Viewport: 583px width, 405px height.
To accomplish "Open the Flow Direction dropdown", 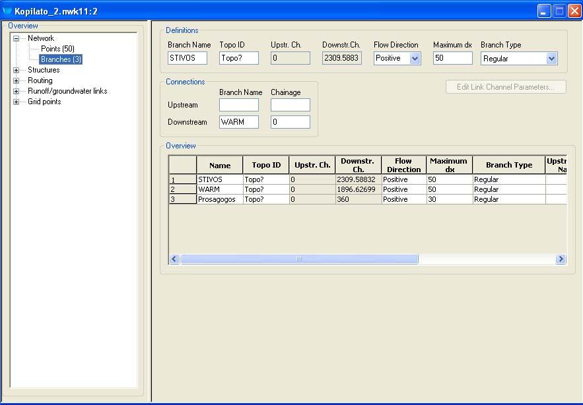I will point(415,58).
